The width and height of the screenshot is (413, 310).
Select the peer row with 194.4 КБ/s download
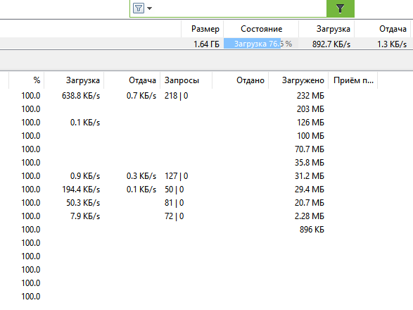pos(207,189)
